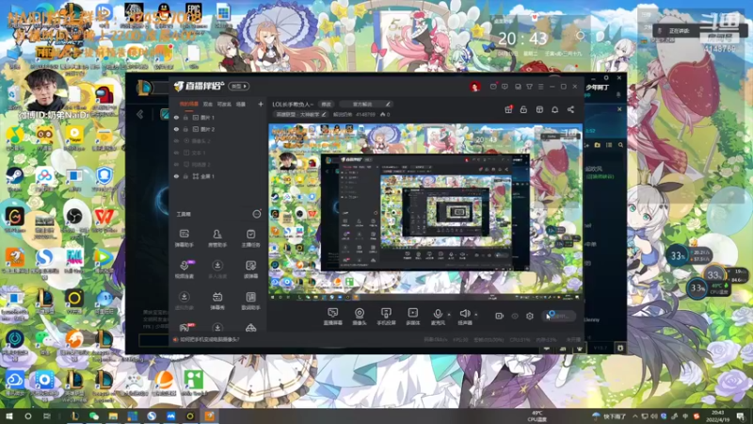The width and height of the screenshot is (753, 424).
Task: Click the search magnifier in LoL client
Action: coord(620,145)
